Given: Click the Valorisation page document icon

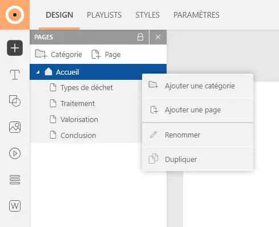Looking at the screenshot, I should click(53, 119).
